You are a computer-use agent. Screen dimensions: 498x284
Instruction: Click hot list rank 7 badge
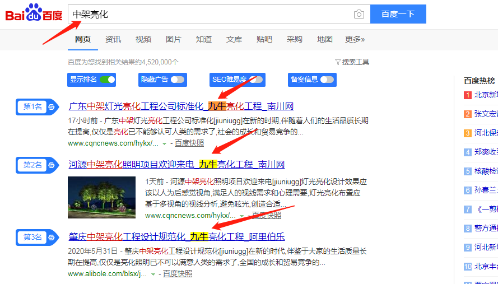[468, 209]
